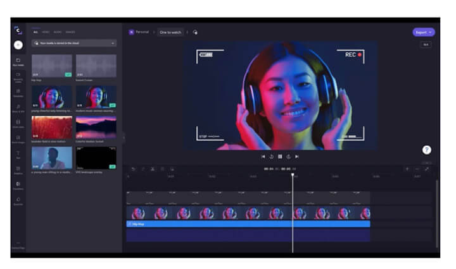The height and width of the screenshot is (269, 456).
Task: Open Your media section in sidebar
Action: pyautogui.click(x=18, y=61)
